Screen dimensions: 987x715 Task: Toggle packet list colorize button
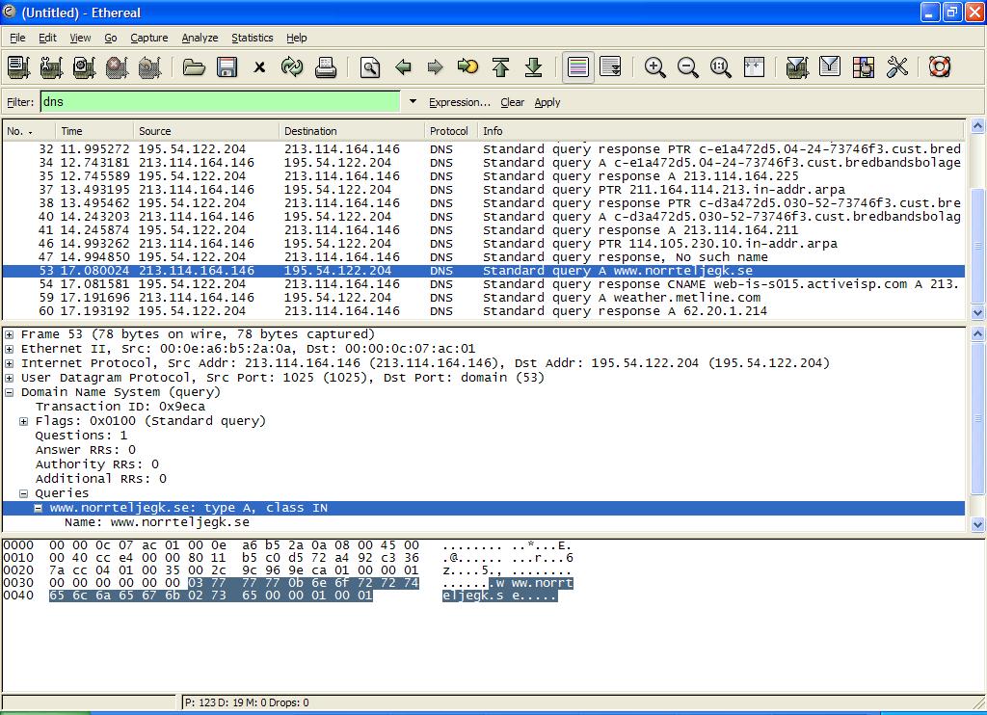[578, 66]
